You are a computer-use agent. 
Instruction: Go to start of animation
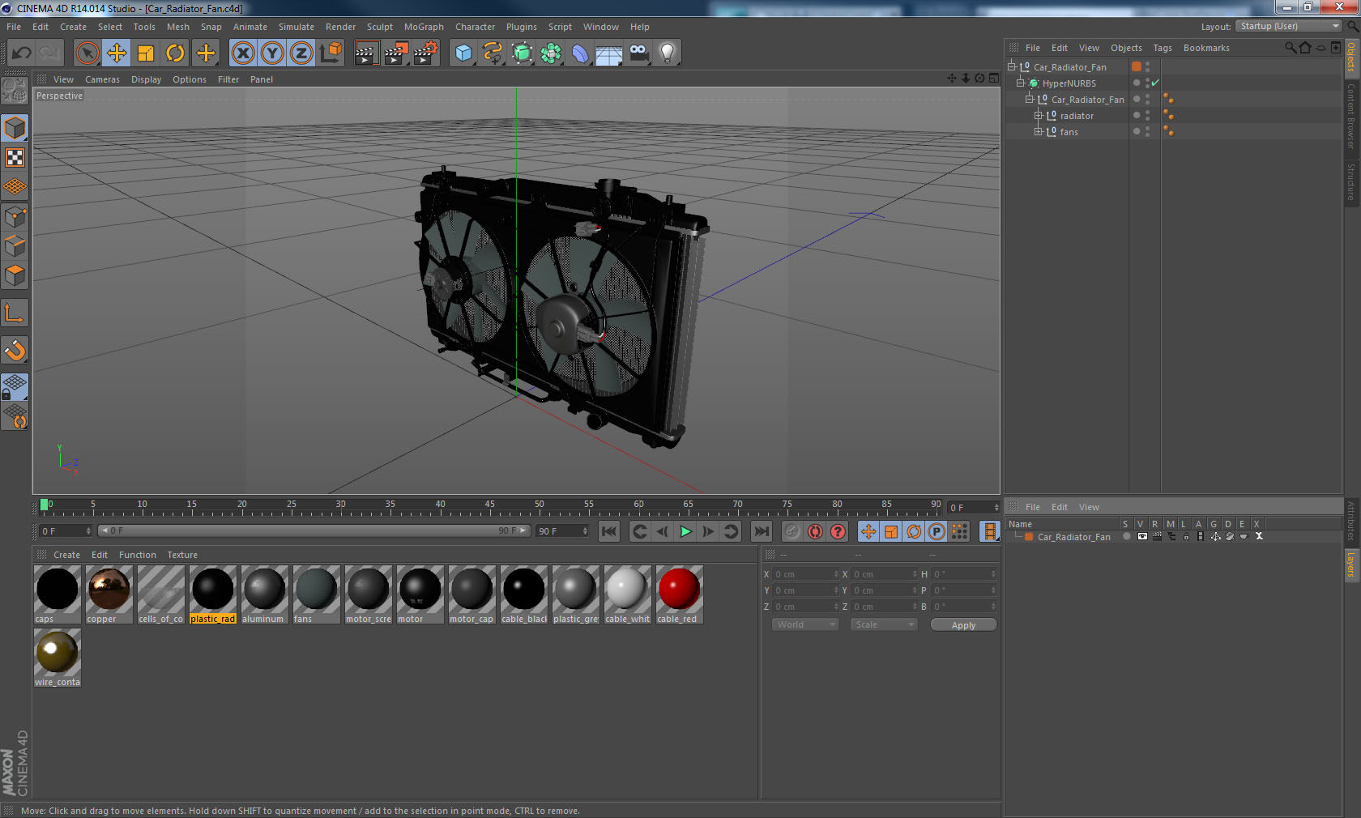coord(609,531)
